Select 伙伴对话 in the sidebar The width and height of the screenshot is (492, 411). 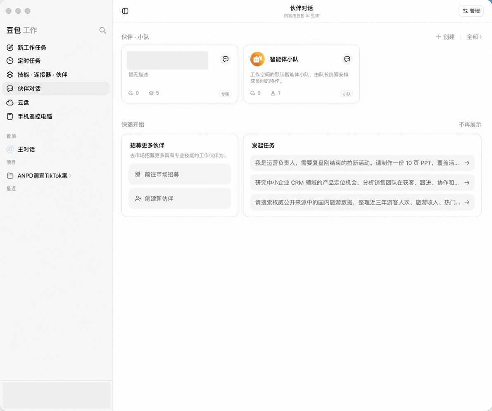(56, 88)
